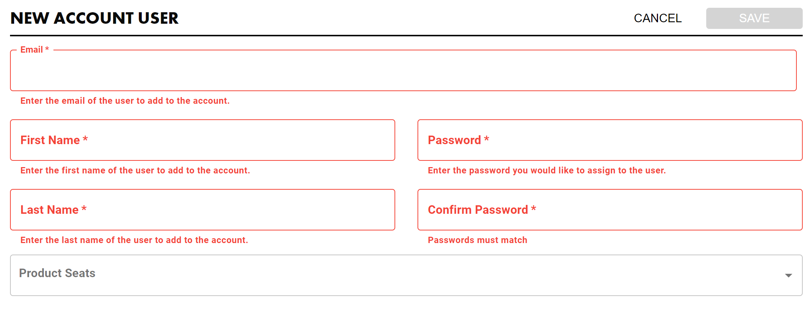Click the 'Password *' placeholder label
The height and width of the screenshot is (309, 812).
coord(458,140)
